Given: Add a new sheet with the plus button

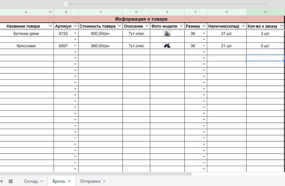Looking at the screenshot, I should [x=2, y=181].
